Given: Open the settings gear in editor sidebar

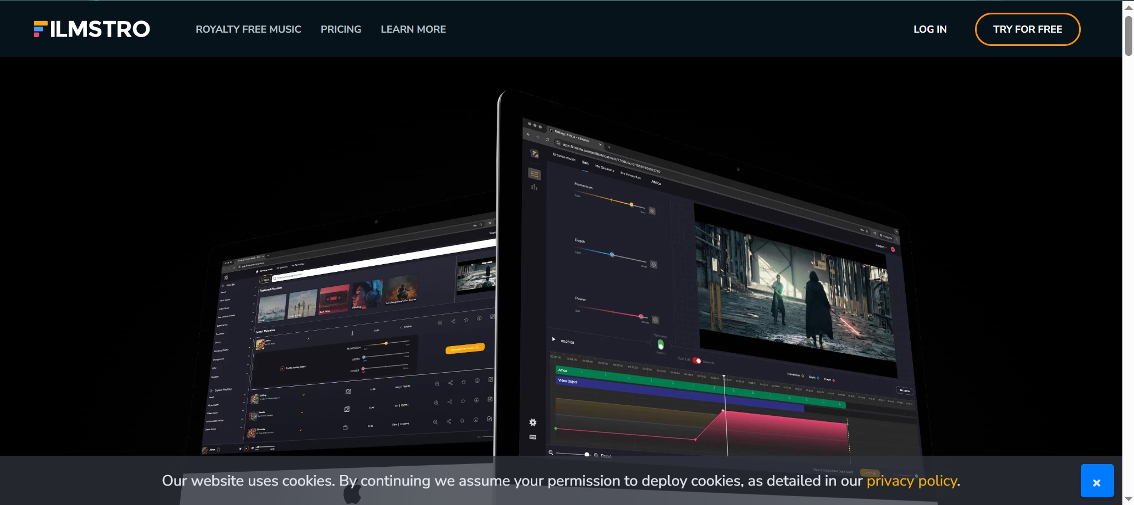Looking at the screenshot, I should click(532, 422).
